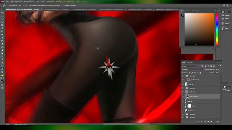Add layer mask button in Layers panel
This screenshot has width=232, height=130.
205,122
